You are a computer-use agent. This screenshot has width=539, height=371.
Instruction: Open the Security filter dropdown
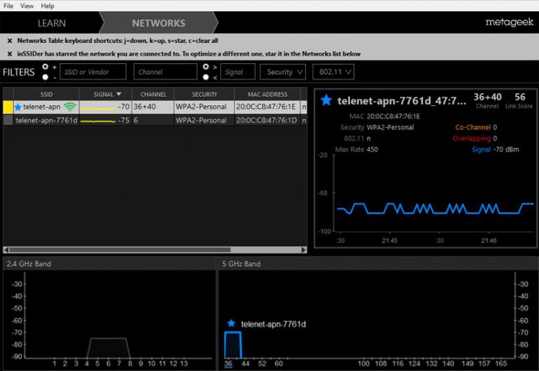tap(283, 72)
